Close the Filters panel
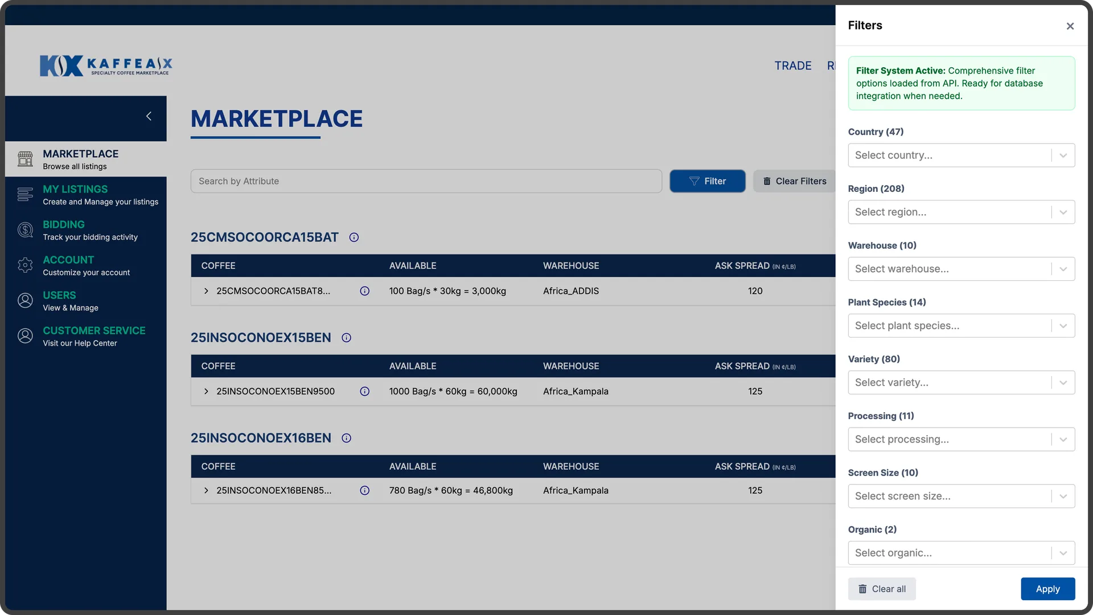The height and width of the screenshot is (615, 1093). [1070, 26]
